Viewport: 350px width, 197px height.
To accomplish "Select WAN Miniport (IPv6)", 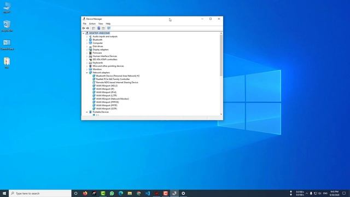I will (106, 92).
